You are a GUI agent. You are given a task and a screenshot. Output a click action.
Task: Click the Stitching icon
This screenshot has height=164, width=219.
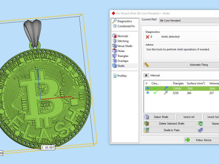pos(115,41)
